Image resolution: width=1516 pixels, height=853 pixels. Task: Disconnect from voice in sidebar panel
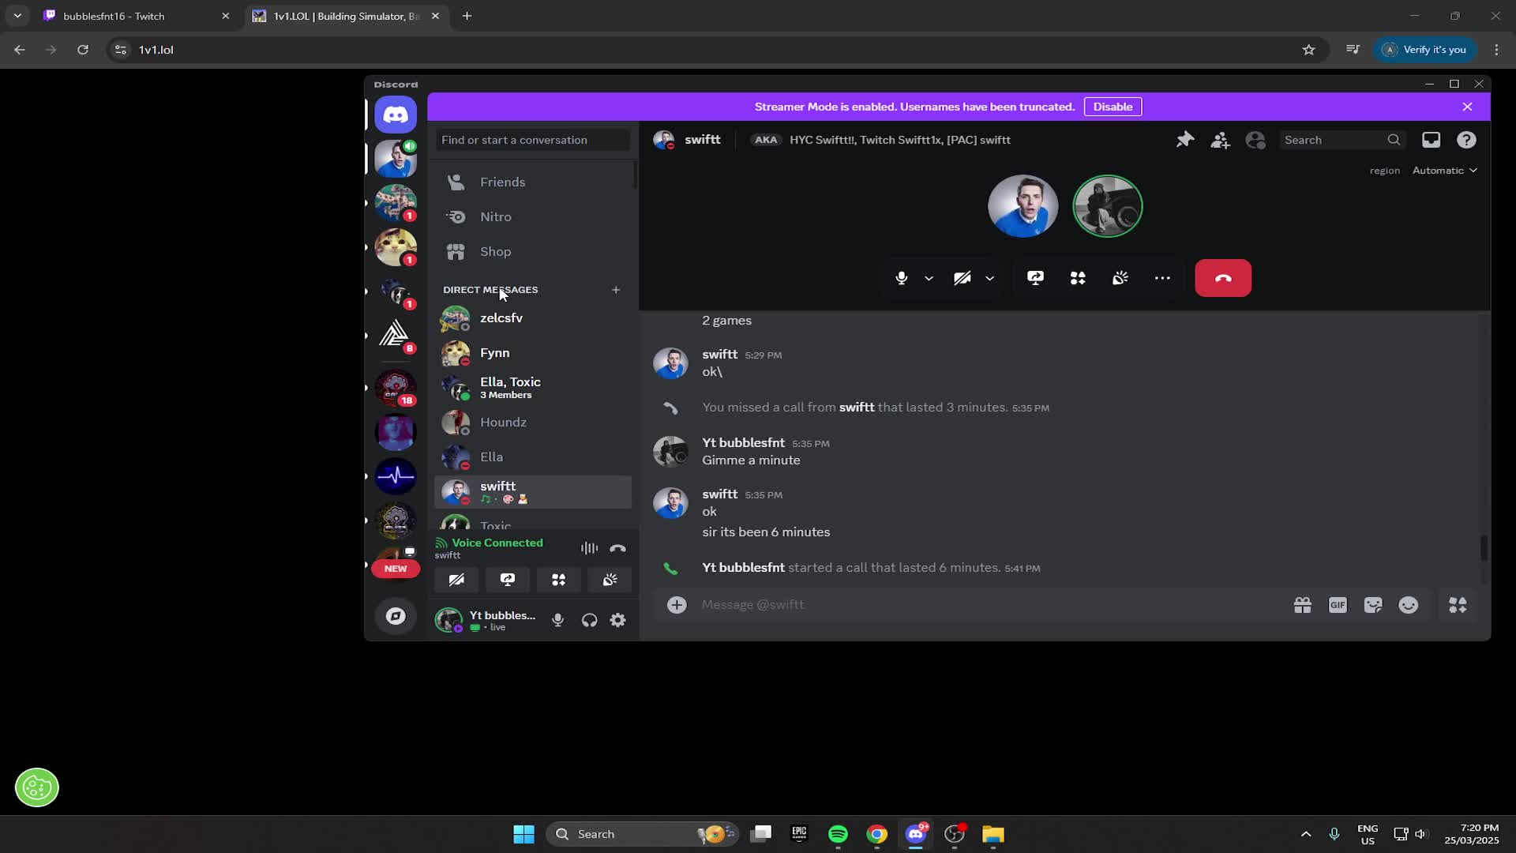point(617,548)
